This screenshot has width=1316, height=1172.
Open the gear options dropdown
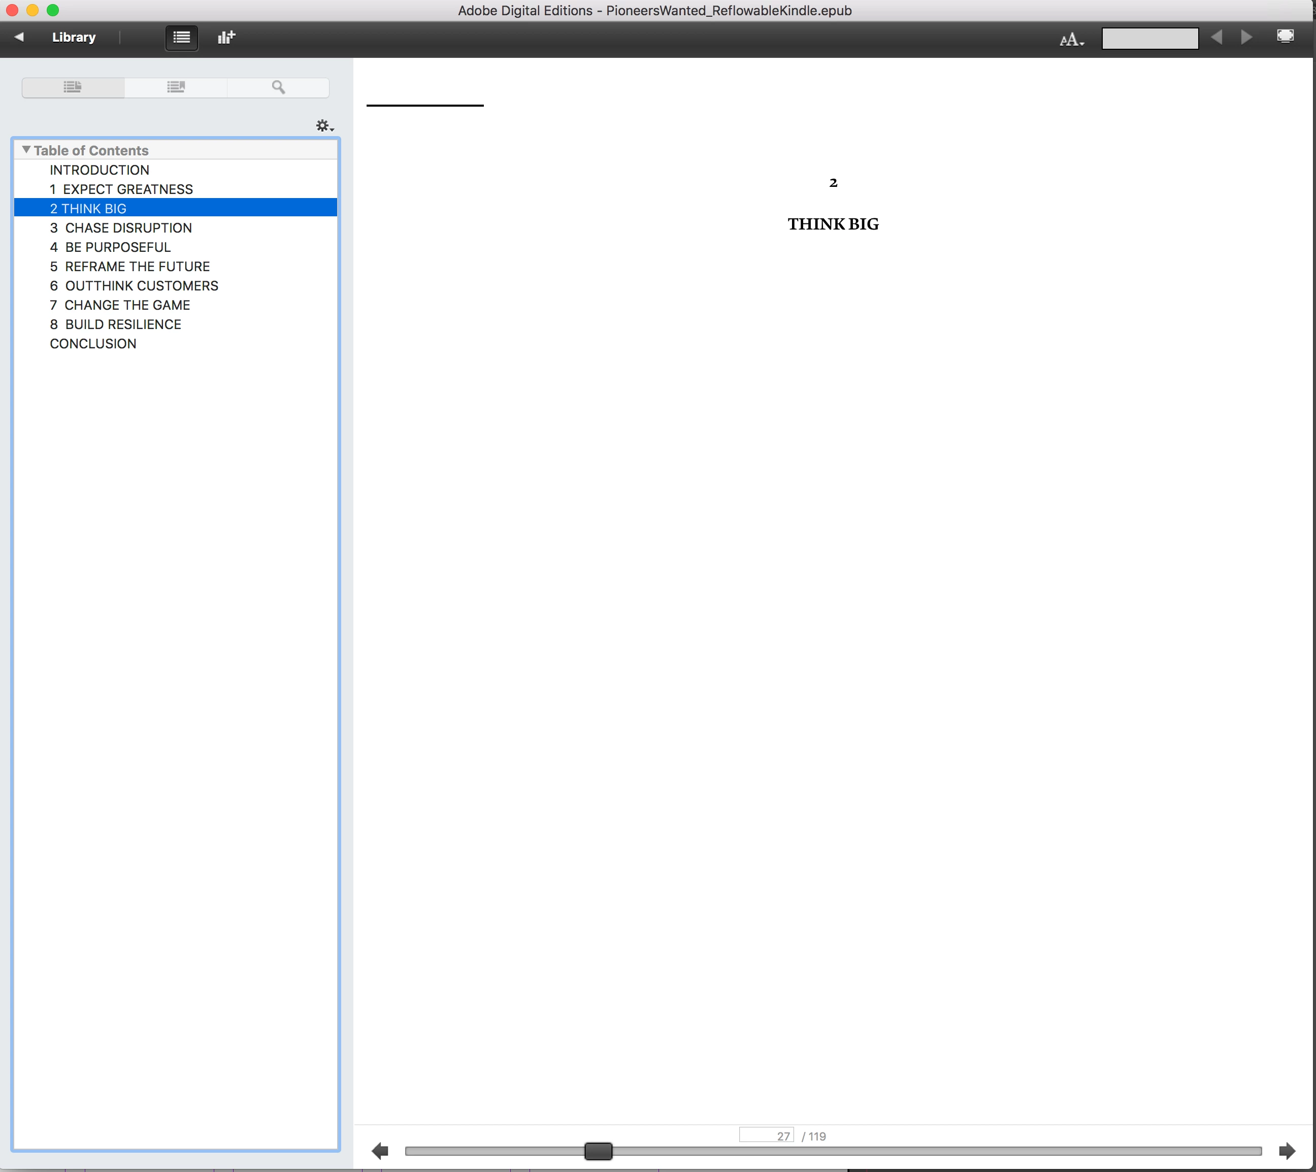(324, 126)
